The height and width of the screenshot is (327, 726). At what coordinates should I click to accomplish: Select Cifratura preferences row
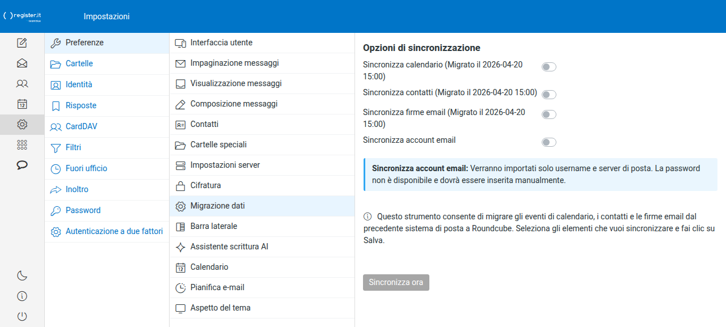point(262,185)
